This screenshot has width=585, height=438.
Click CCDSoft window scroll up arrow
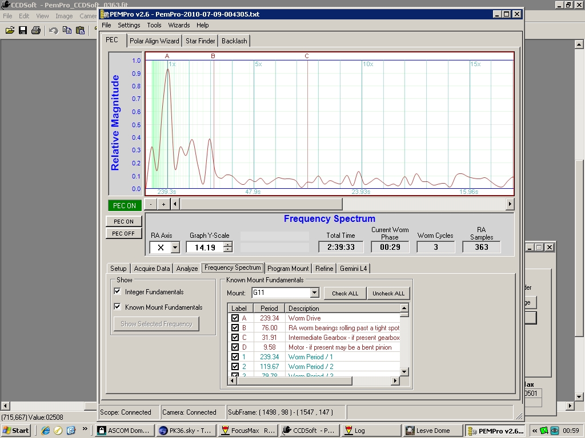(x=579, y=44)
